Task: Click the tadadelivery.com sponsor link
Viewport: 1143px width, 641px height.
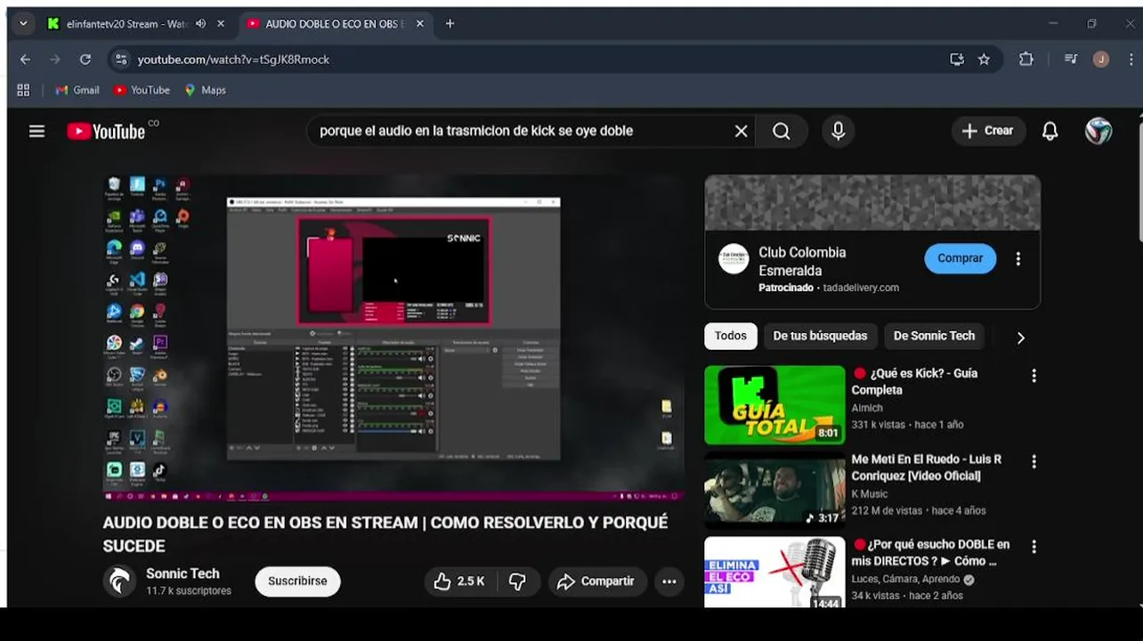Action: [x=861, y=288]
